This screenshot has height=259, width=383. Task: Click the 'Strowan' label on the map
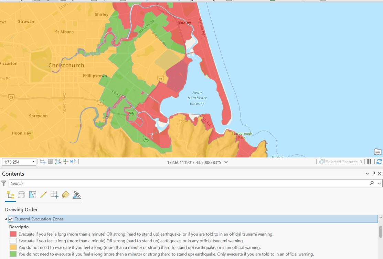(x=26, y=21)
